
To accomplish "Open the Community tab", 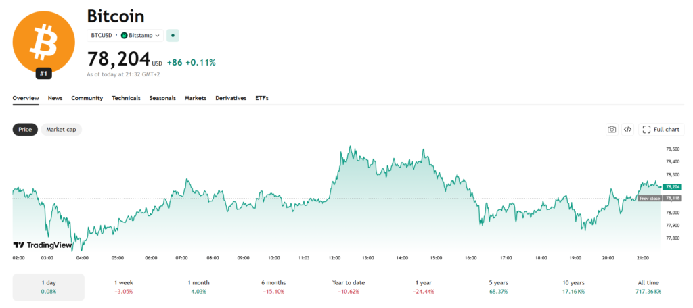I will click(87, 98).
